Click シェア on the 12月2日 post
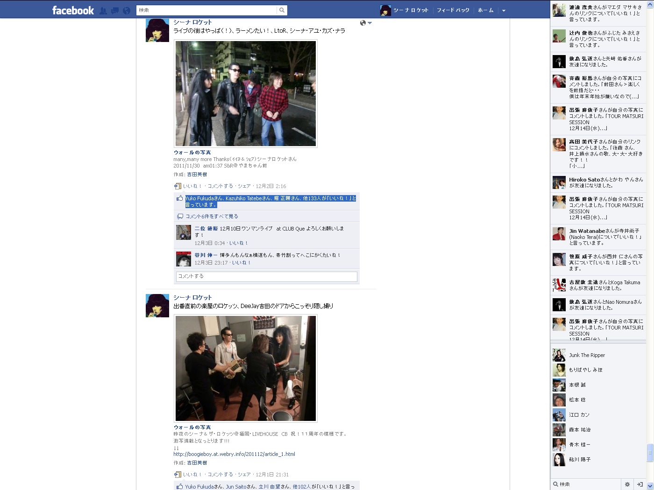 pyautogui.click(x=244, y=186)
